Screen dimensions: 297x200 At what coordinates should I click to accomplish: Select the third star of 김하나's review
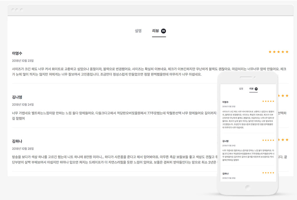[279, 139]
